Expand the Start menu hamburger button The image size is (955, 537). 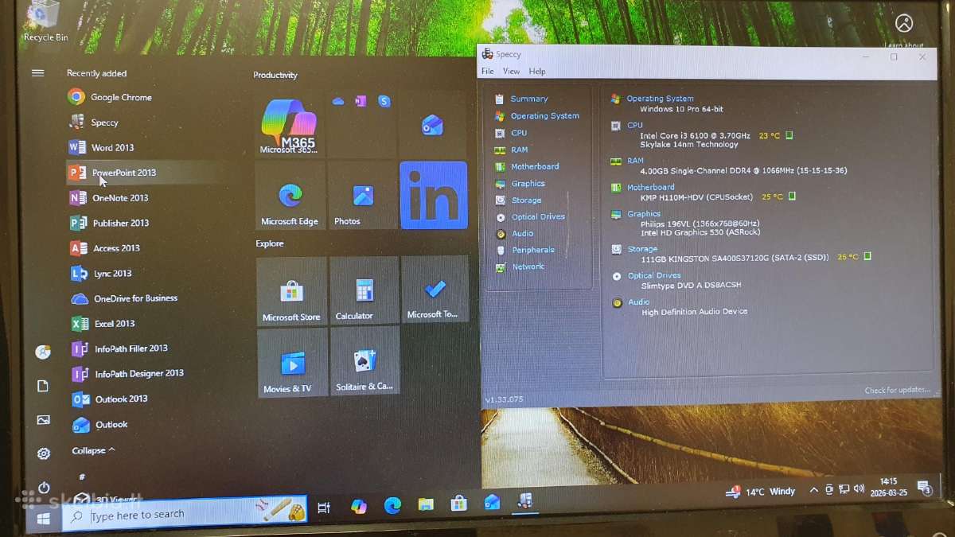pos(37,72)
